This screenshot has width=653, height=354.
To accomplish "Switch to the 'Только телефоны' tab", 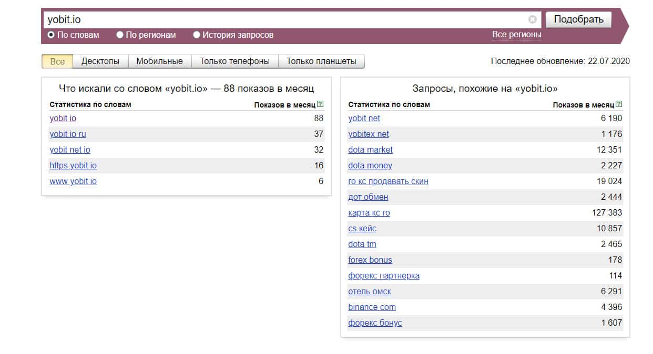I will coord(234,61).
